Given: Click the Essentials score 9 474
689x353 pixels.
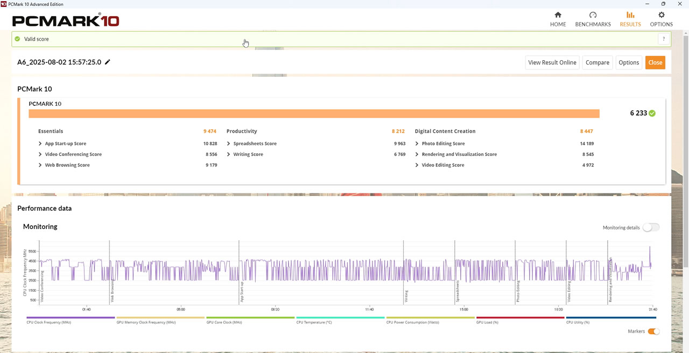Looking at the screenshot, I should click(x=210, y=131).
